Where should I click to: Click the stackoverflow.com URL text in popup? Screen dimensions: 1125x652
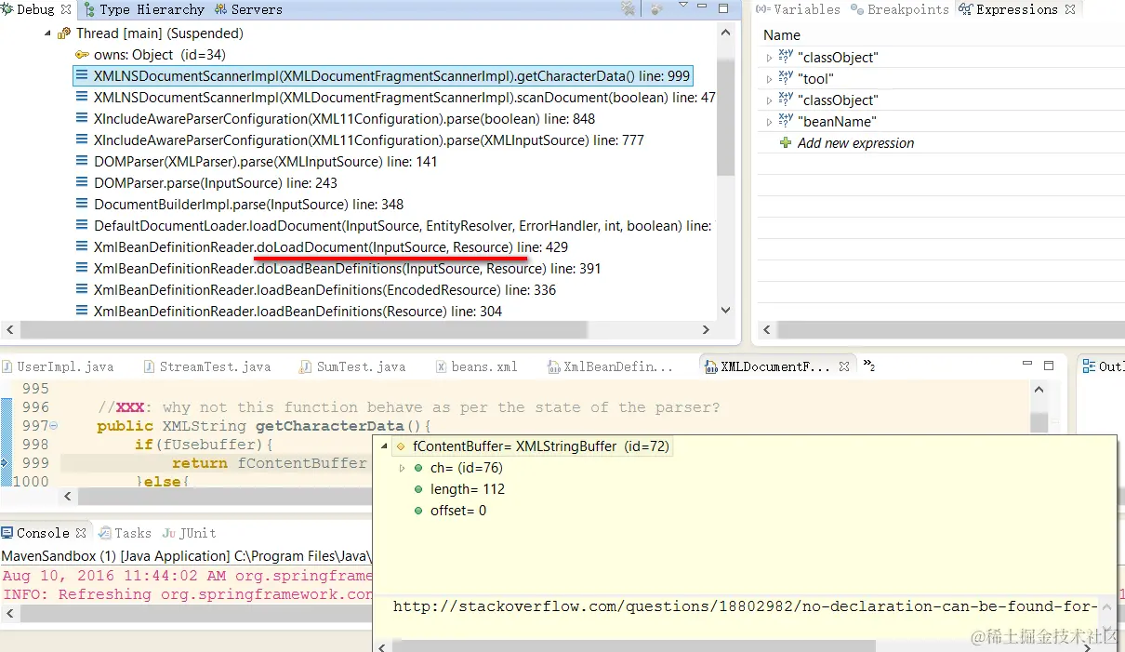[x=745, y=606]
